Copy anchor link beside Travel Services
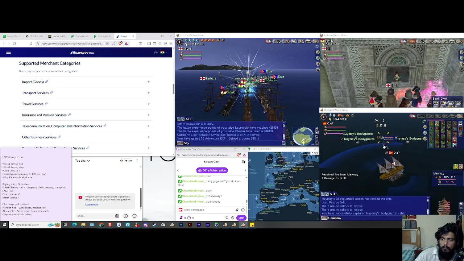This screenshot has width=464, height=261. (46, 104)
